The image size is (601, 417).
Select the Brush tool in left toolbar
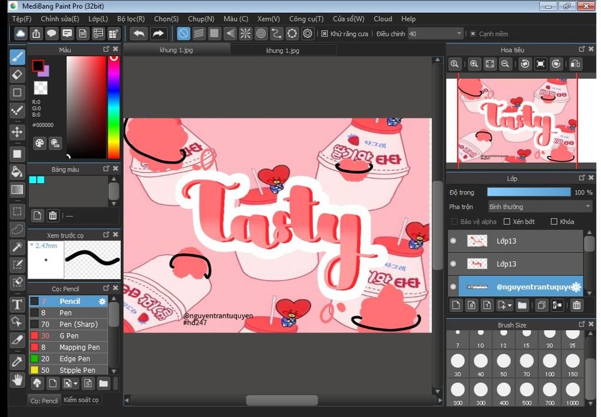pyautogui.click(x=17, y=57)
